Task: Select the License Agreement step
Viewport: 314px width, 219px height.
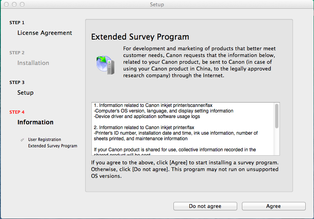Action: 45,33
